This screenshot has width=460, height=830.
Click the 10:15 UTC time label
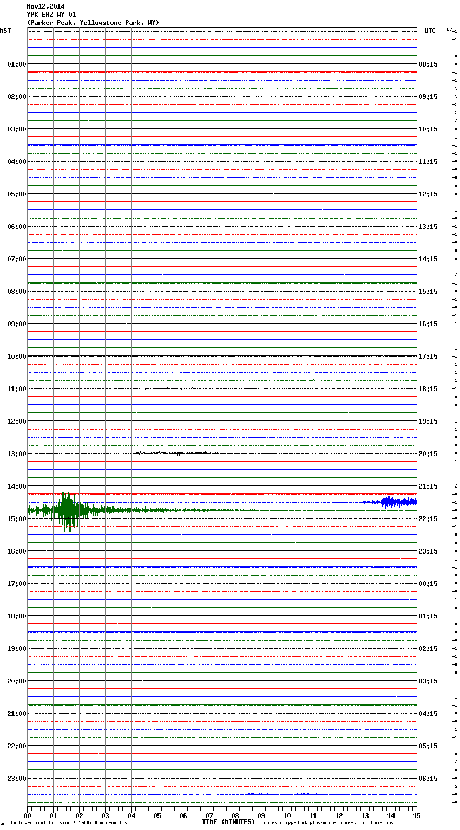click(x=428, y=129)
